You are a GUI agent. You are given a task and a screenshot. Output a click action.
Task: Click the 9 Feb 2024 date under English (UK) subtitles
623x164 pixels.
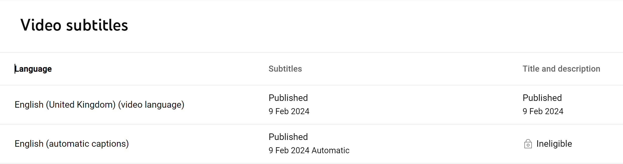(289, 111)
